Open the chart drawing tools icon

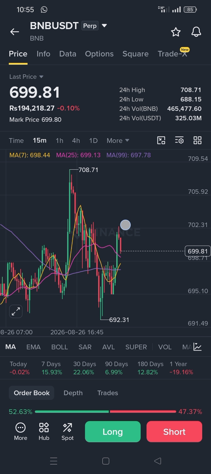(x=161, y=140)
